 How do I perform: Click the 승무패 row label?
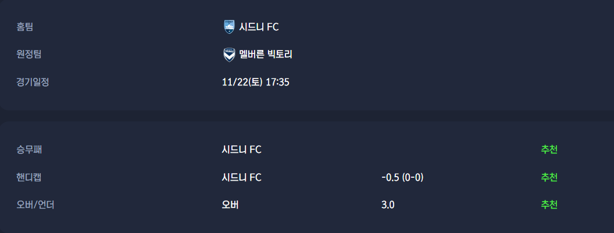point(29,149)
